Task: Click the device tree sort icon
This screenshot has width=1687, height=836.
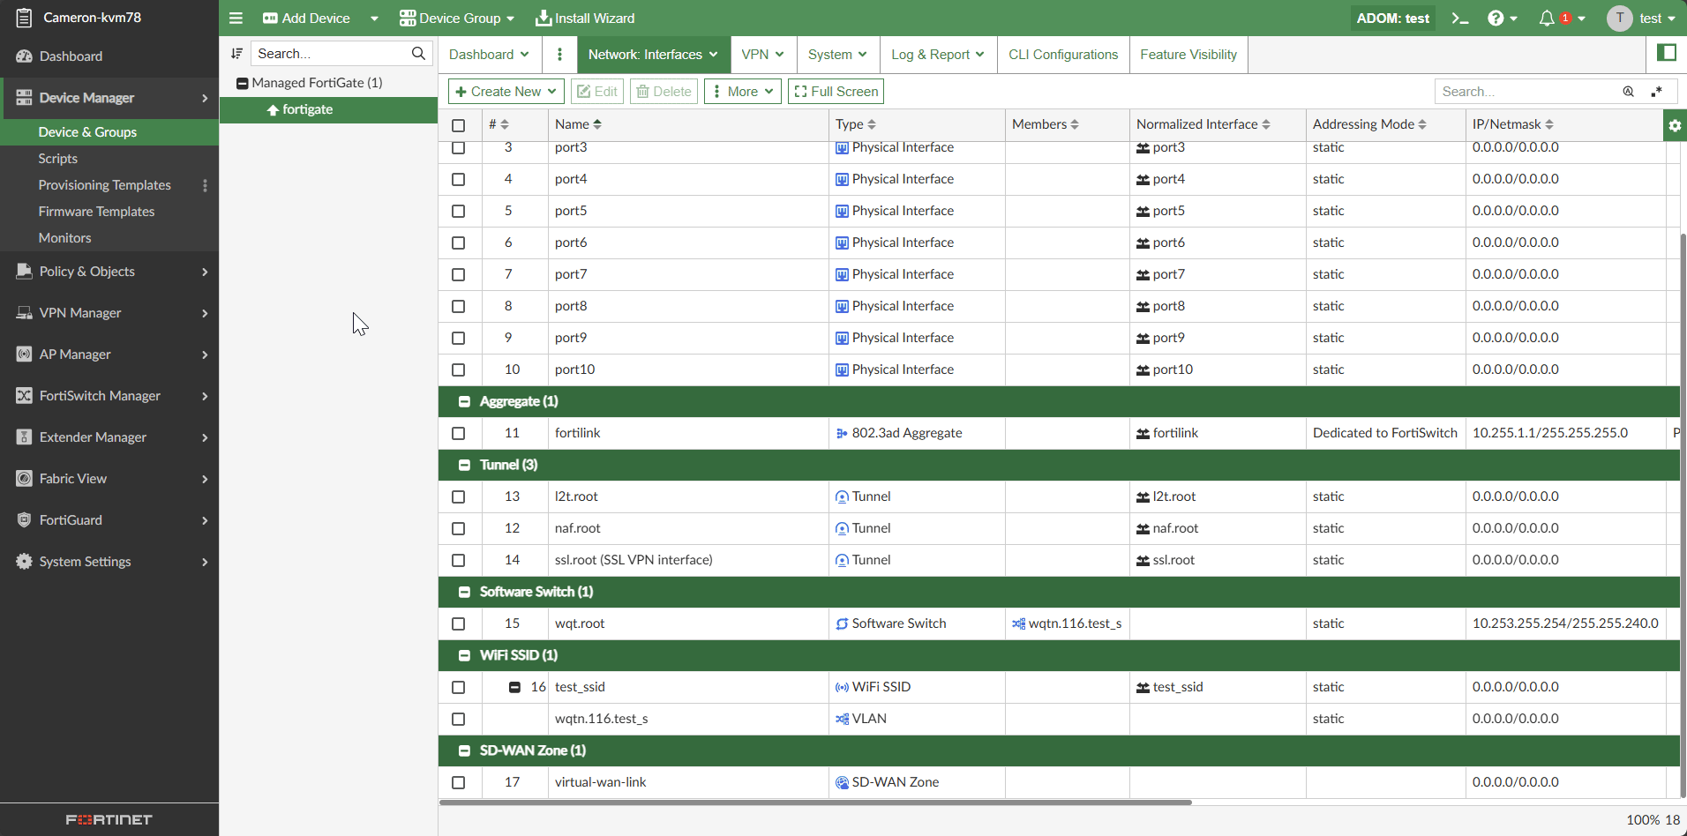Action: (x=236, y=54)
